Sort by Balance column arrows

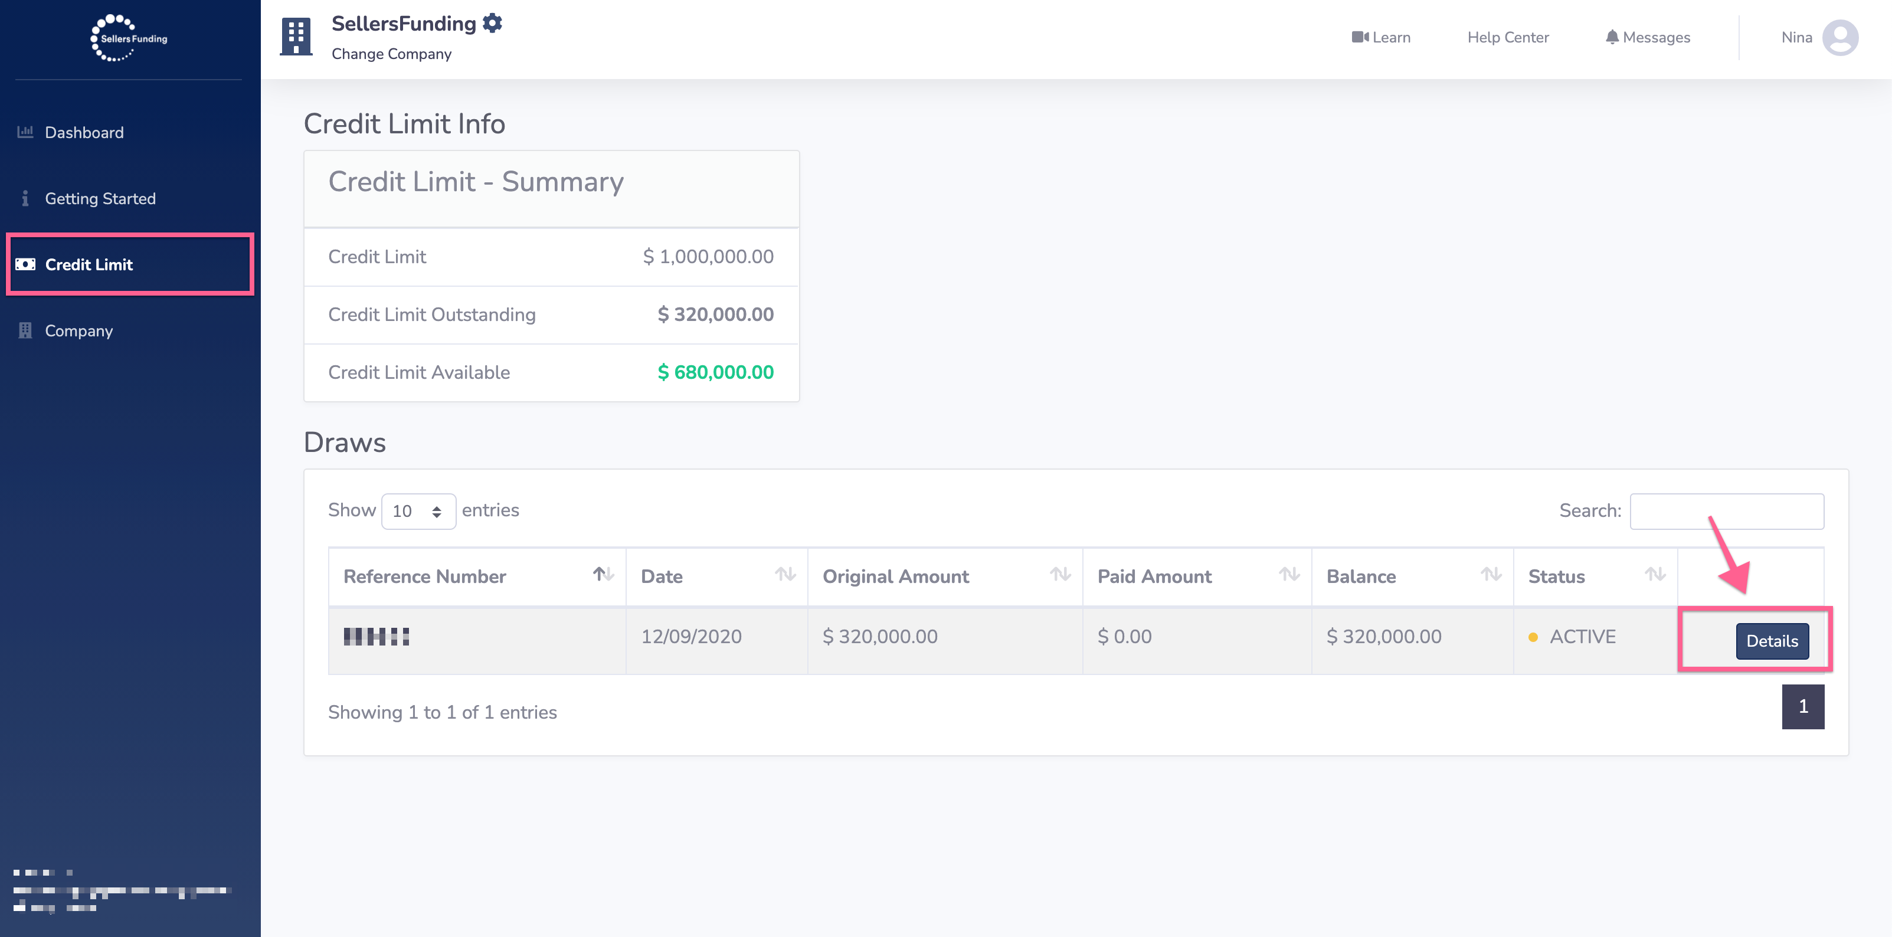[1491, 574]
